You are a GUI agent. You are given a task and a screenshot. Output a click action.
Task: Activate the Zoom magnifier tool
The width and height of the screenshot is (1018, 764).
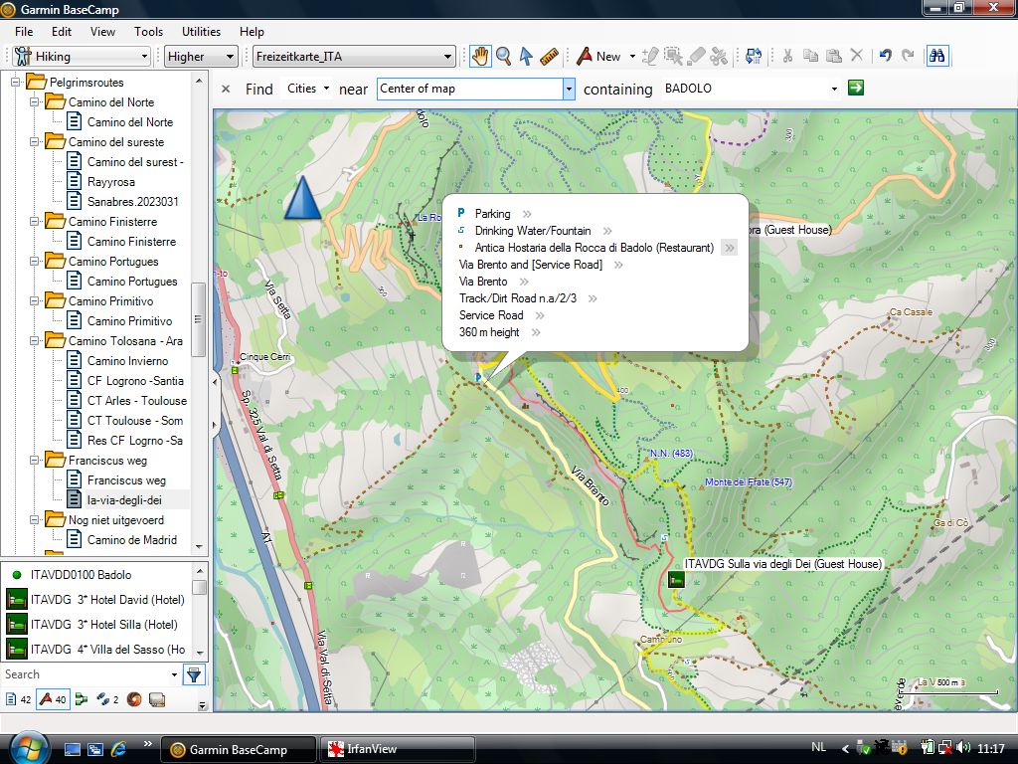503,57
